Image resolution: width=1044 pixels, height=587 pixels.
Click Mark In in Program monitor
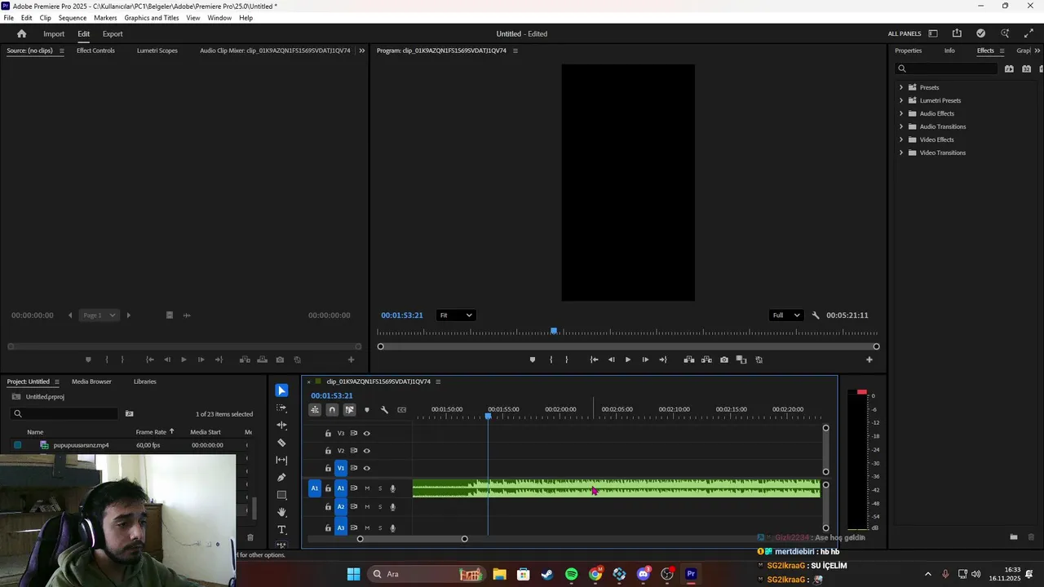click(x=551, y=360)
